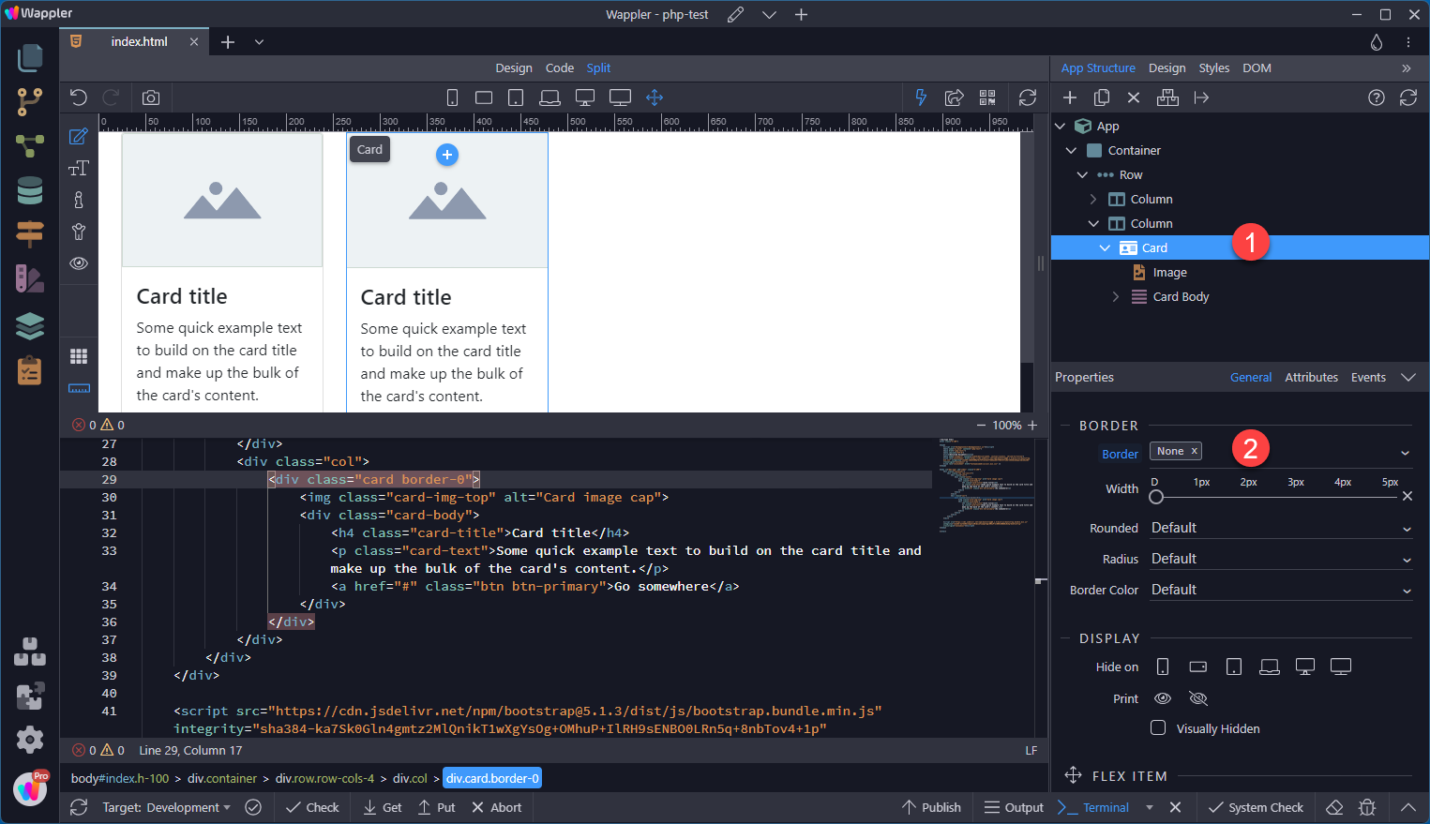Click the screenshot camera icon in toolbar
Image resolution: width=1430 pixels, height=824 pixels.
point(151,97)
